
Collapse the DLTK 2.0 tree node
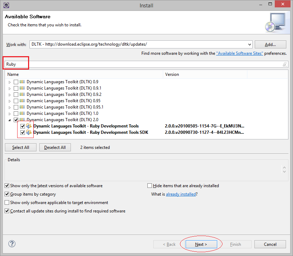10,120
